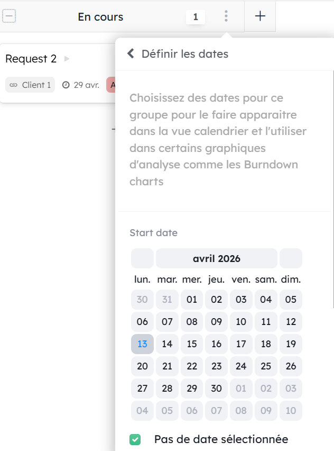
Task: Open the avril 2026 month selector
Action: click(216, 258)
